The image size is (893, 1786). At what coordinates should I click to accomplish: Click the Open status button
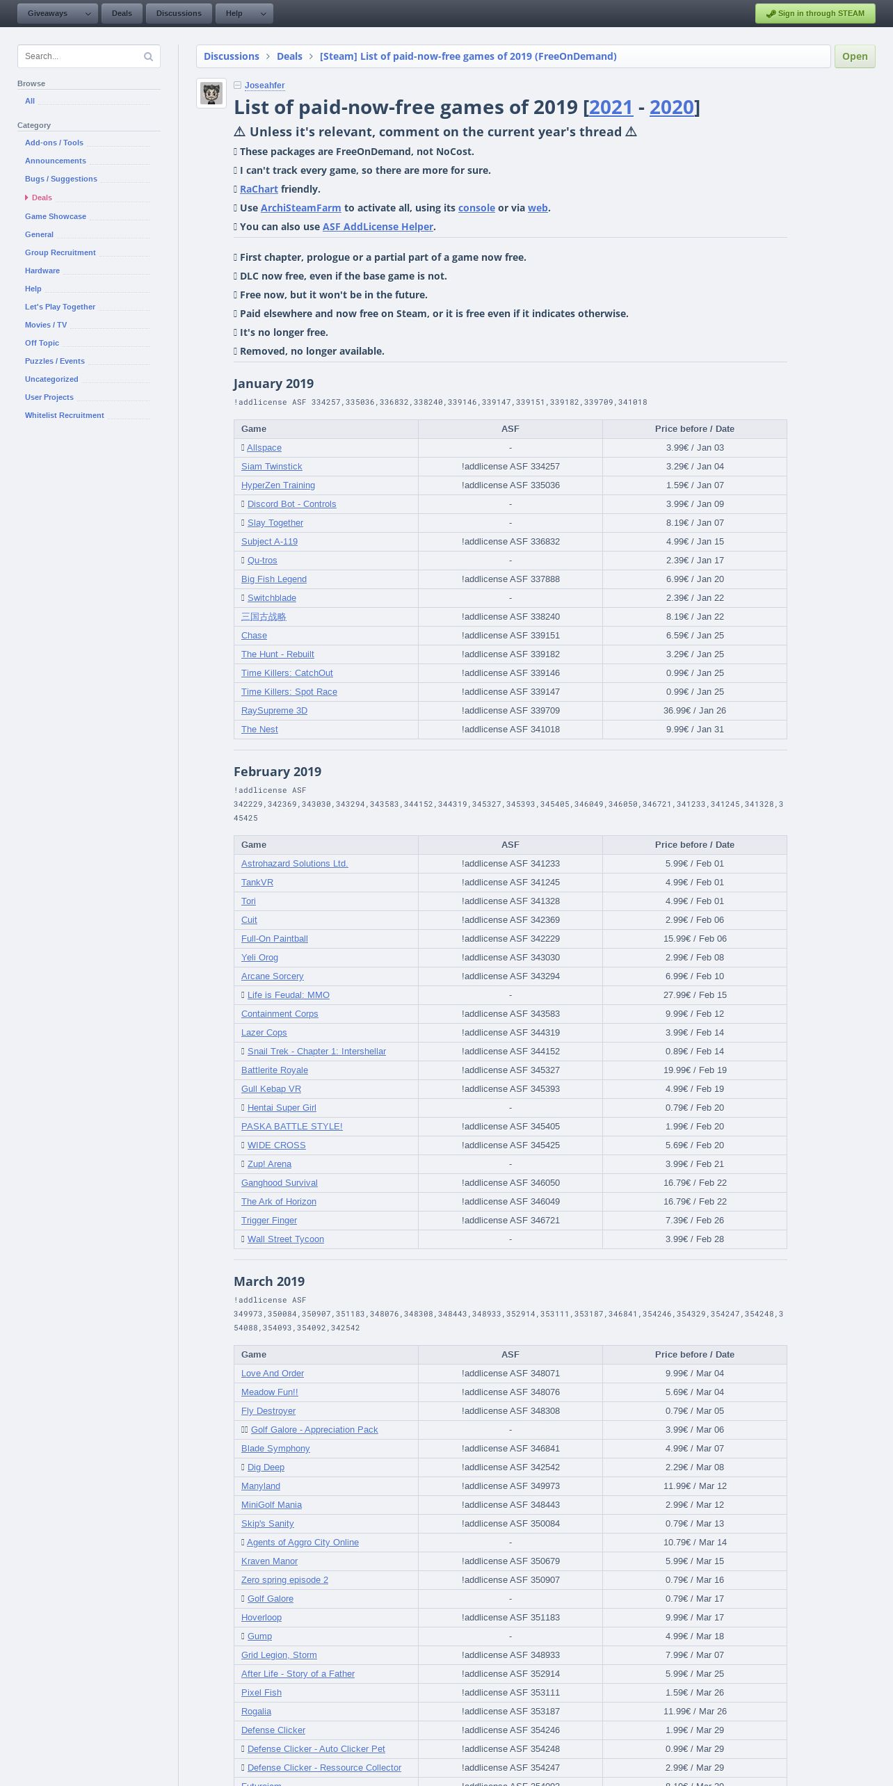[x=854, y=56]
